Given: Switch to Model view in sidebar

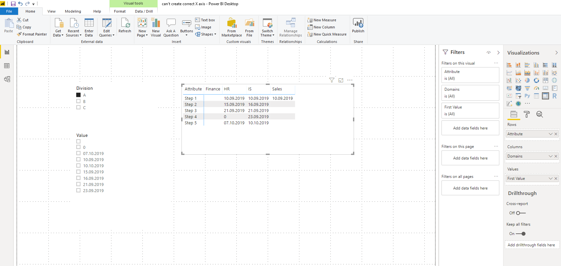Looking at the screenshot, I should tap(7, 79).
